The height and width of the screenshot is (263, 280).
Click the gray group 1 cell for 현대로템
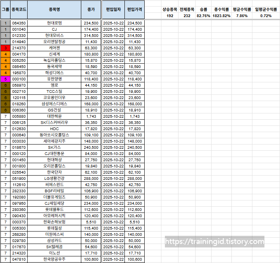[5, 23]
